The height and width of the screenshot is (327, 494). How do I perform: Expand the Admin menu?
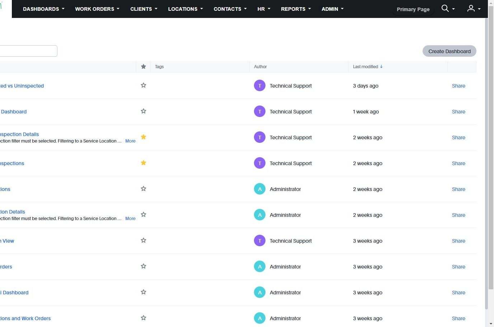click(x=333, y=9)
